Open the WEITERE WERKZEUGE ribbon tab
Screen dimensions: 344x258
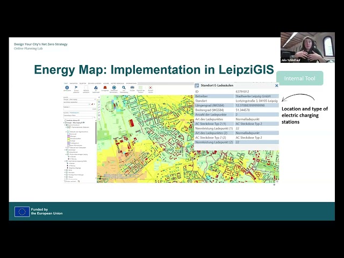point(117,83)
